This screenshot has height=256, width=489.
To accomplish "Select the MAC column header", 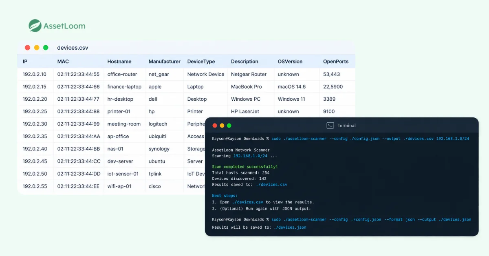I will coord(63,62).
